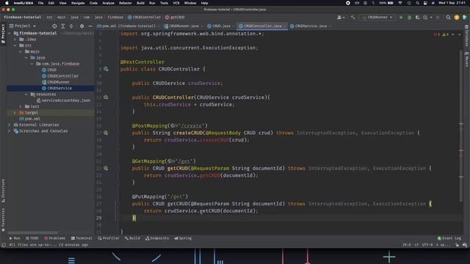Viewport: 470px width, 264px height.
Task: Hide the Project panel with minus icon
Action: (x=90, y=26)
